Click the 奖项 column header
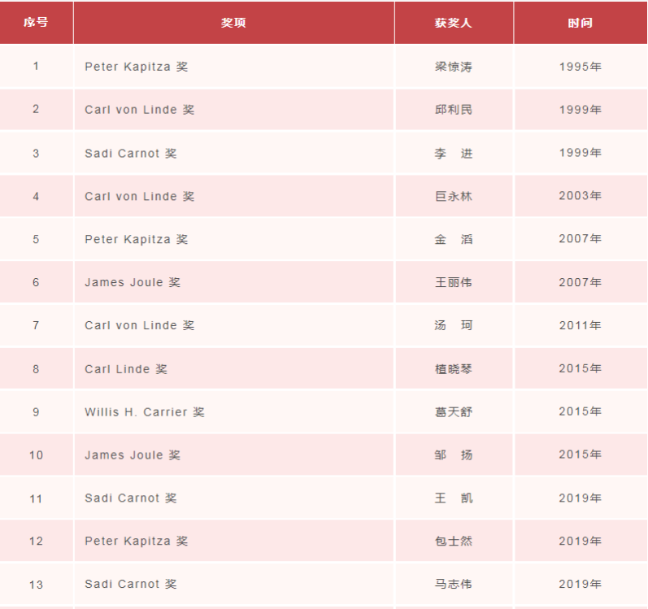 [234, 22]
